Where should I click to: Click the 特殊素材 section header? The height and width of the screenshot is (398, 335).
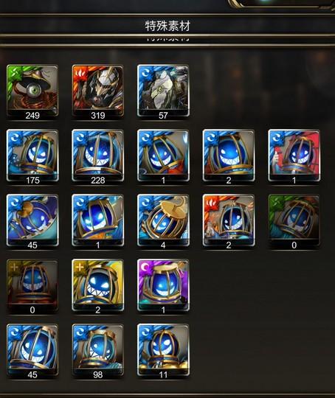(x=167, y=26)
